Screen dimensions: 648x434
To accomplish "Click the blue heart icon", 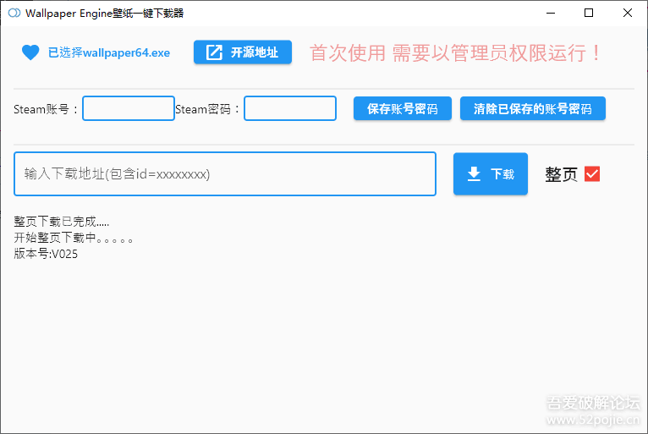I will [x=30, y=52].
